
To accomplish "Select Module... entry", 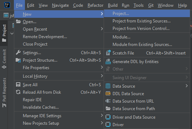I will (x=147, y=37).
